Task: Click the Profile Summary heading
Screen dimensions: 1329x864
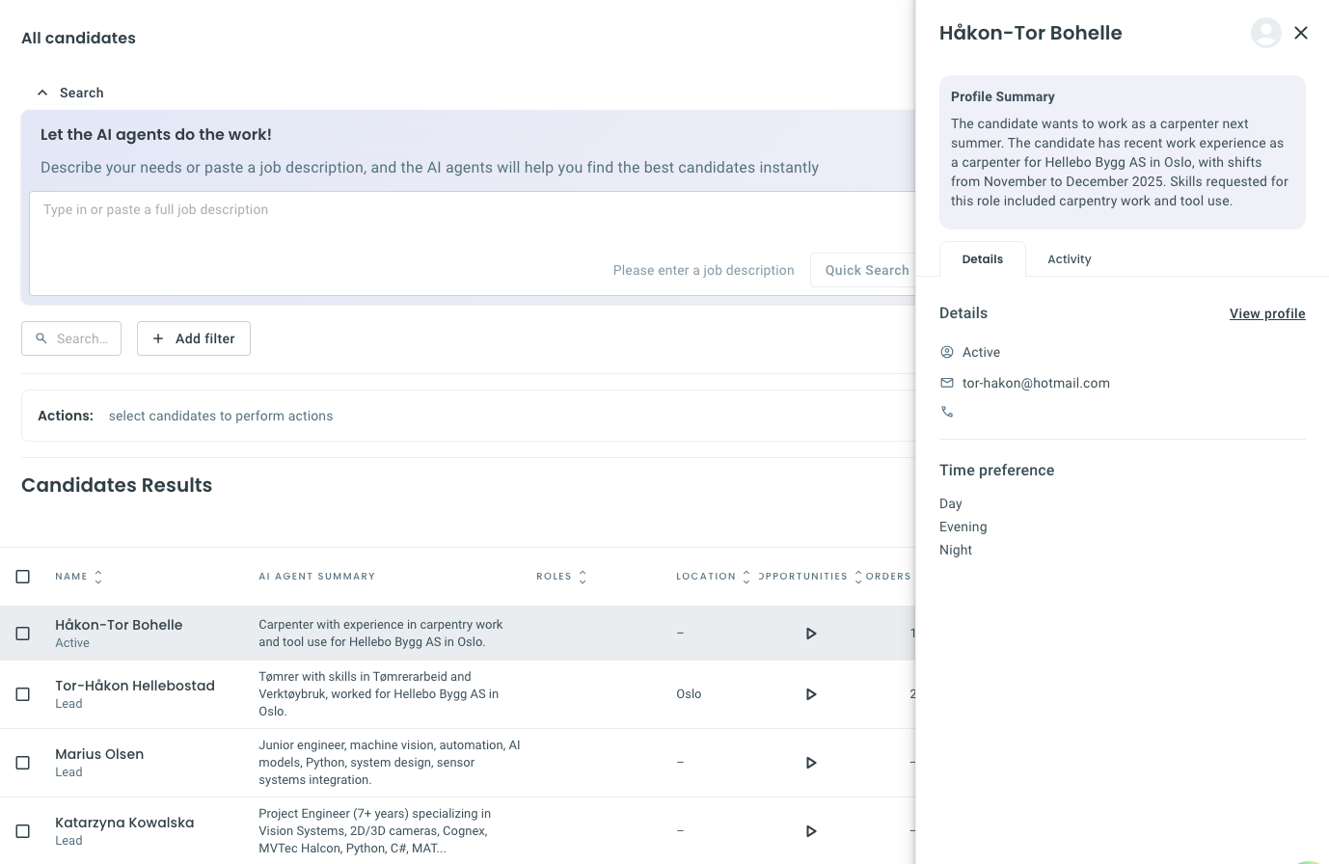Action: (1003, 96)
